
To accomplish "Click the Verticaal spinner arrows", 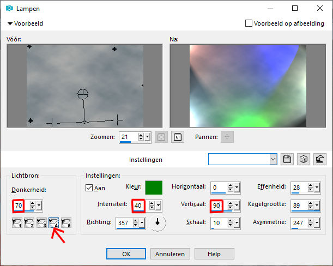I will pos(230,205).
